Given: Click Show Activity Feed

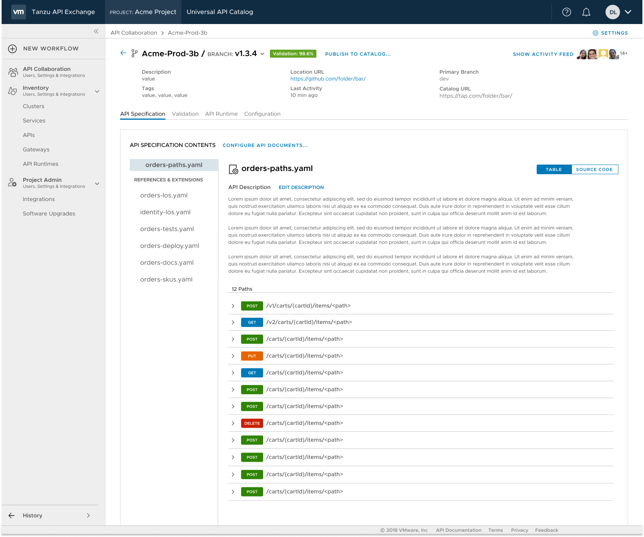Looking at the screenshot, I should (x=543, y=54).
